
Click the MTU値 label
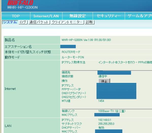coord(66,101)
